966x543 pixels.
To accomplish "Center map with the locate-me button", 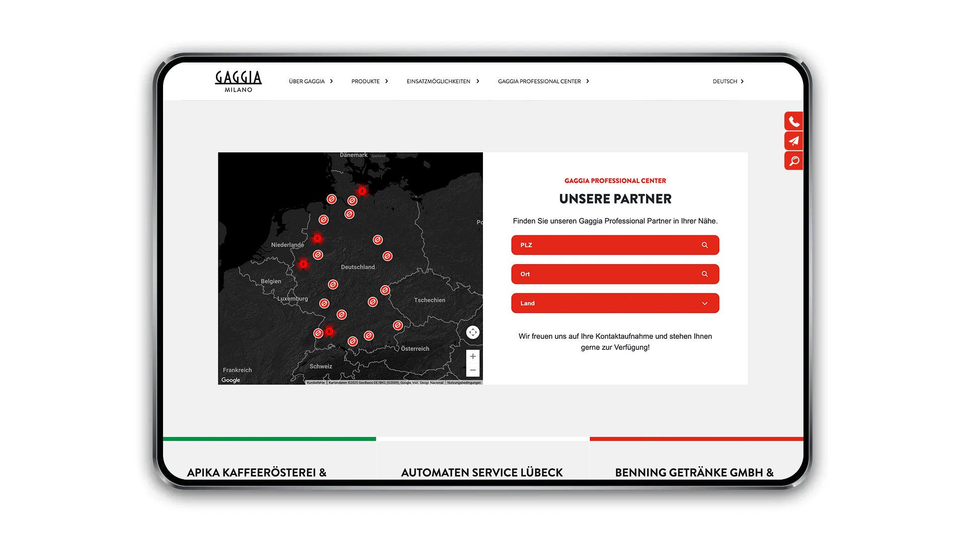I will [473, 332].
